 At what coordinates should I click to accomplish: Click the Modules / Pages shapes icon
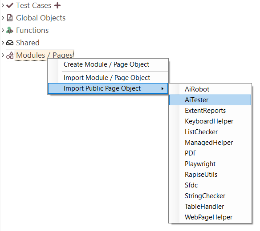pos(10,55)
